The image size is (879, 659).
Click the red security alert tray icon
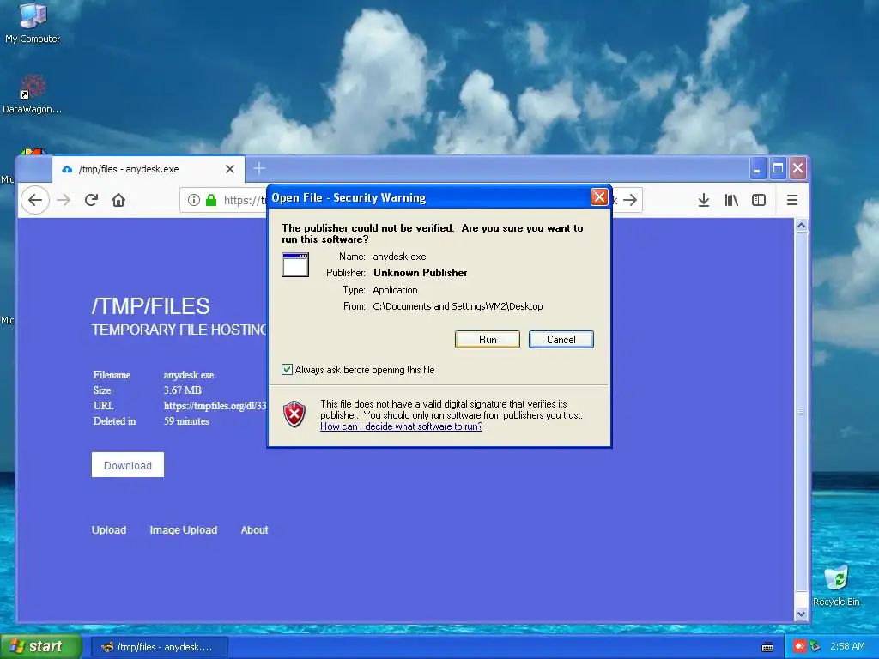point(799,647)
